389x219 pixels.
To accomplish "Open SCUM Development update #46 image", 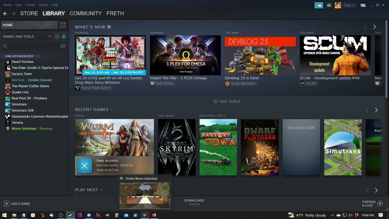I will tap(335, 55).
